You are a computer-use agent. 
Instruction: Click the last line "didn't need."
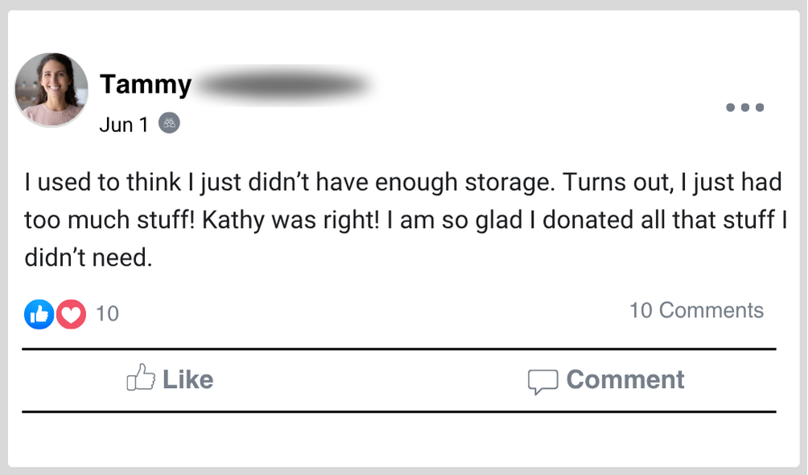(x=88, y=258)
